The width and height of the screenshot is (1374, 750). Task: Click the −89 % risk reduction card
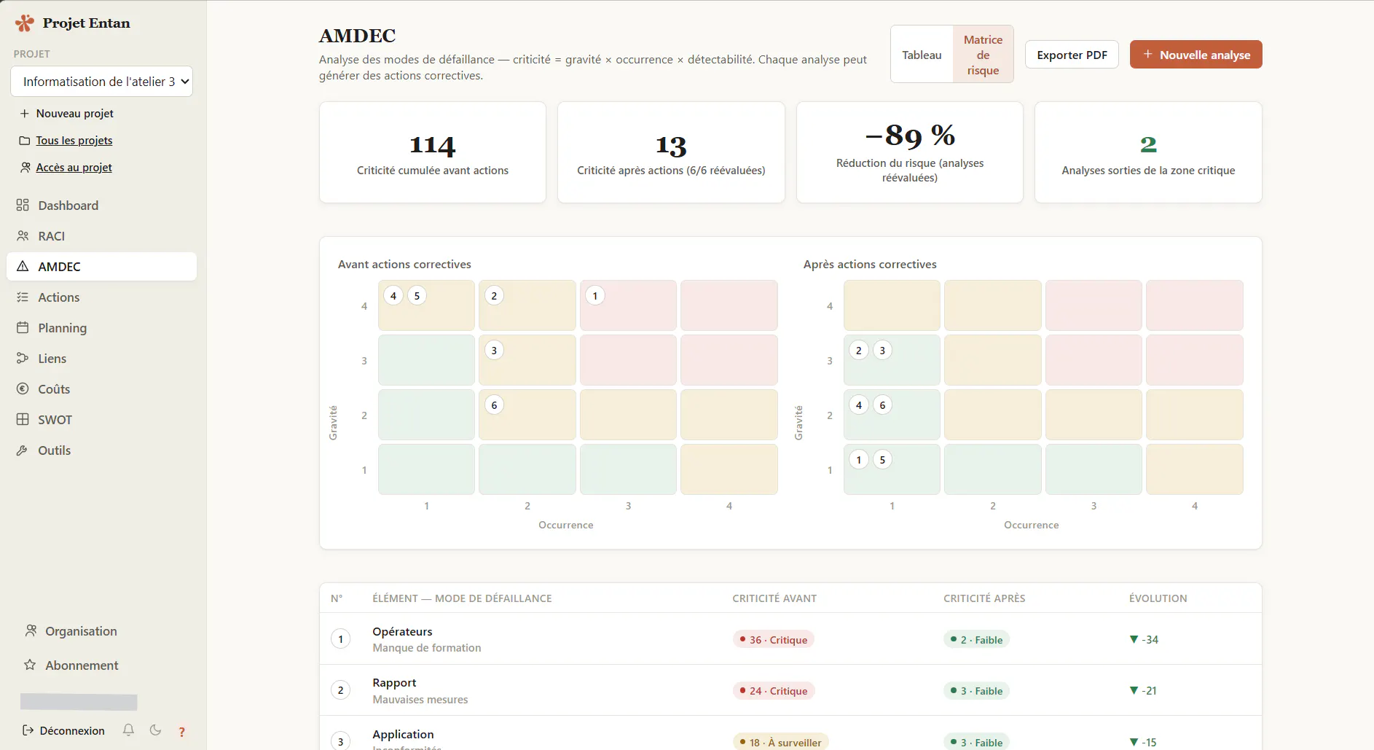coord(910,152)
